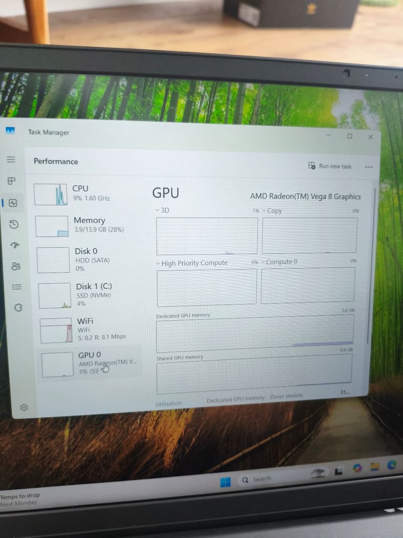Click the GPU details pane vertical scrollbar

[372, 266]
